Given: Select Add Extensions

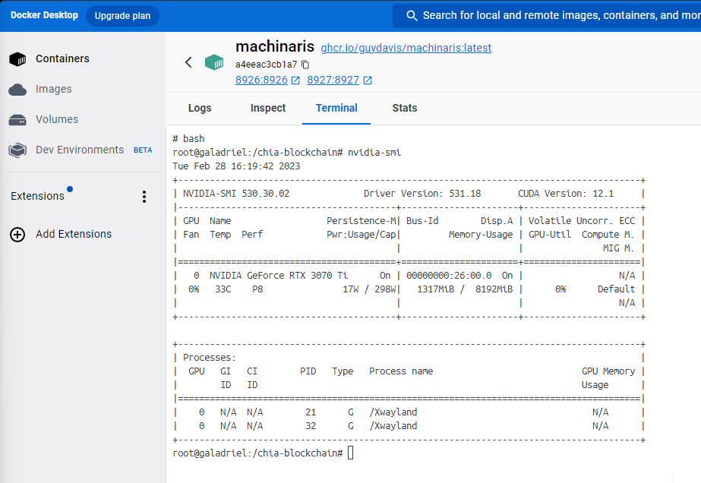Looking at the screenshot, I should 74,234.
